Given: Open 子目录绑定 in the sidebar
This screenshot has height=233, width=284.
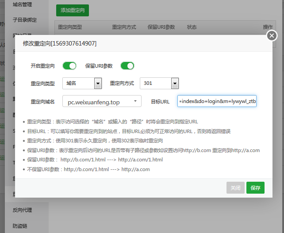Looking at the screenshot, I should pyautogui.click(x=25, y=20).
